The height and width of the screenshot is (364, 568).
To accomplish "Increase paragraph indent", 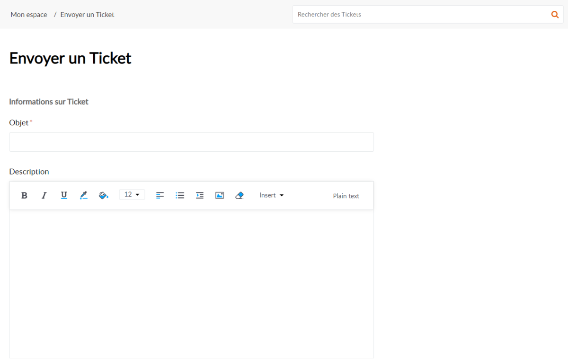I will tap(200, 195).
